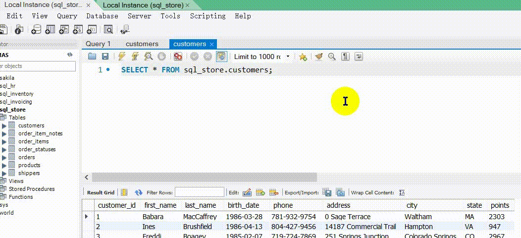Toggle Wrap Cell Content
Screen dimensions: 521x238
[402, 192]
